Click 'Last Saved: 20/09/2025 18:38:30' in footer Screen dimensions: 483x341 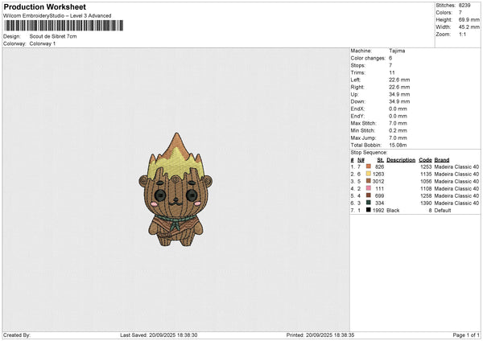(x=159, y=335)
